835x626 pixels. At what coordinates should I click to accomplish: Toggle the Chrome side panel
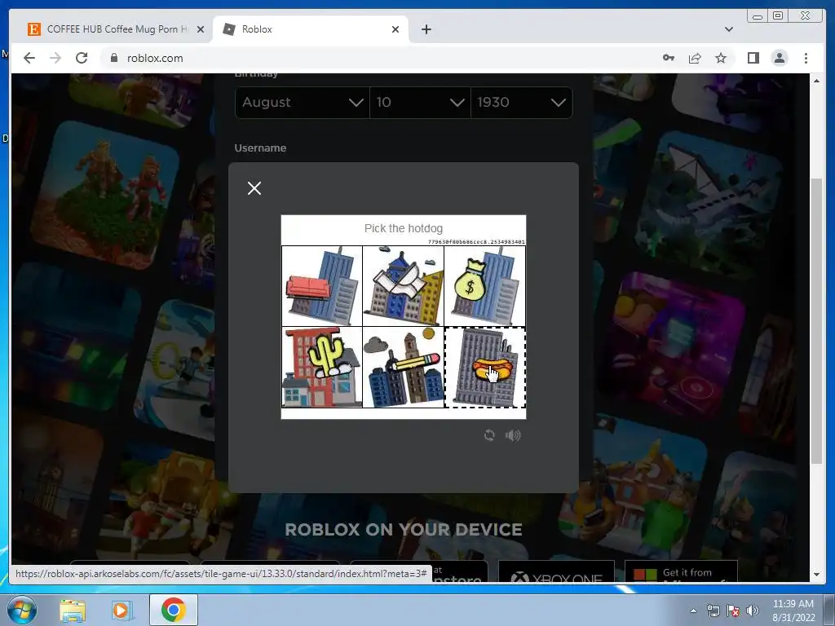coord(753,58)
